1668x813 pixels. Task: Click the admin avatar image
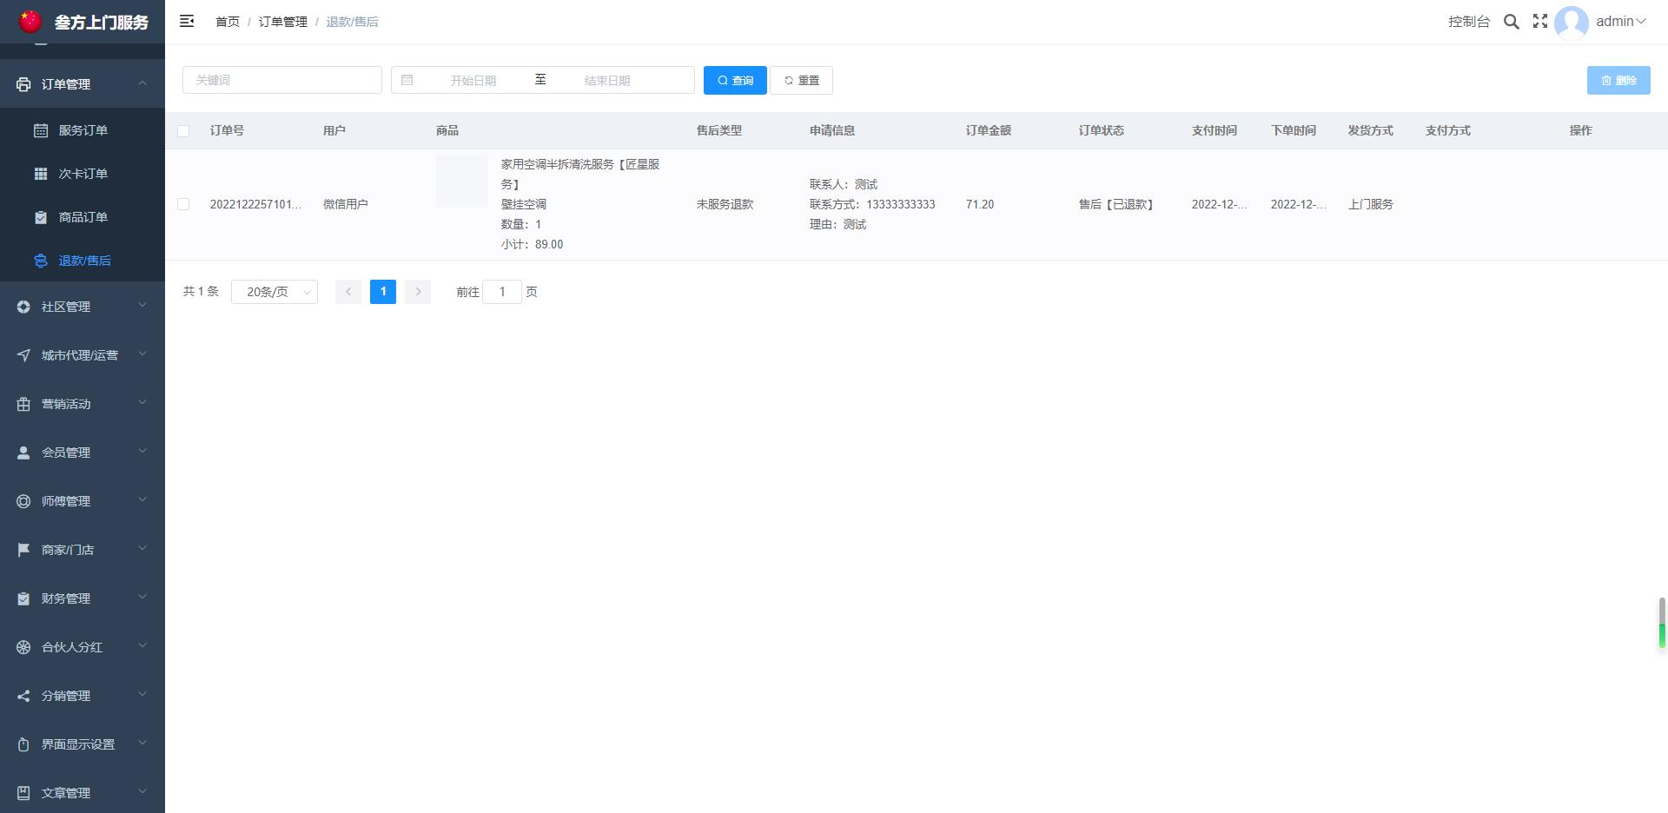click(1572, 23)
